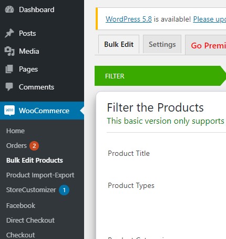Viewport: 226px width, 239px height.
Task: Open Direct Checkout submenu item
Action: click(x=30, y=221)
